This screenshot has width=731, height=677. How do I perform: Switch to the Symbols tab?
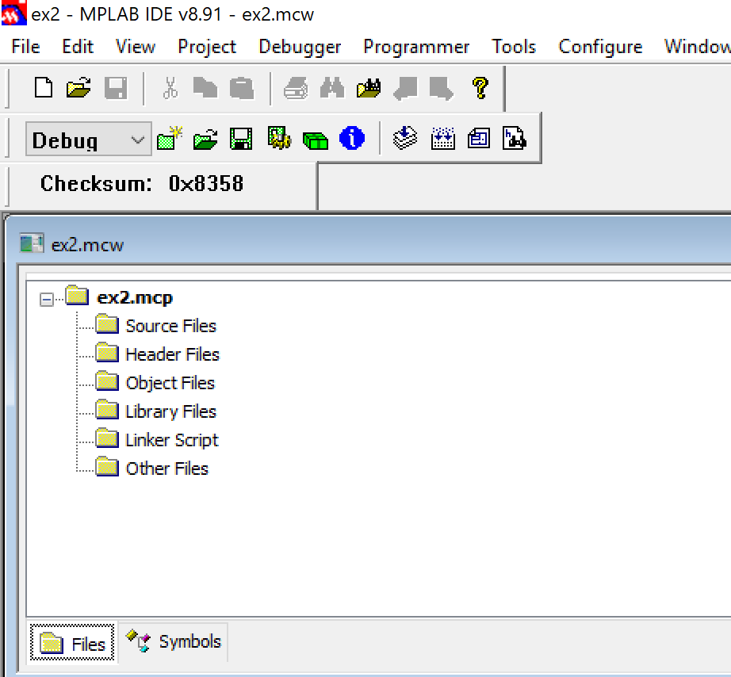click(174, 642)
